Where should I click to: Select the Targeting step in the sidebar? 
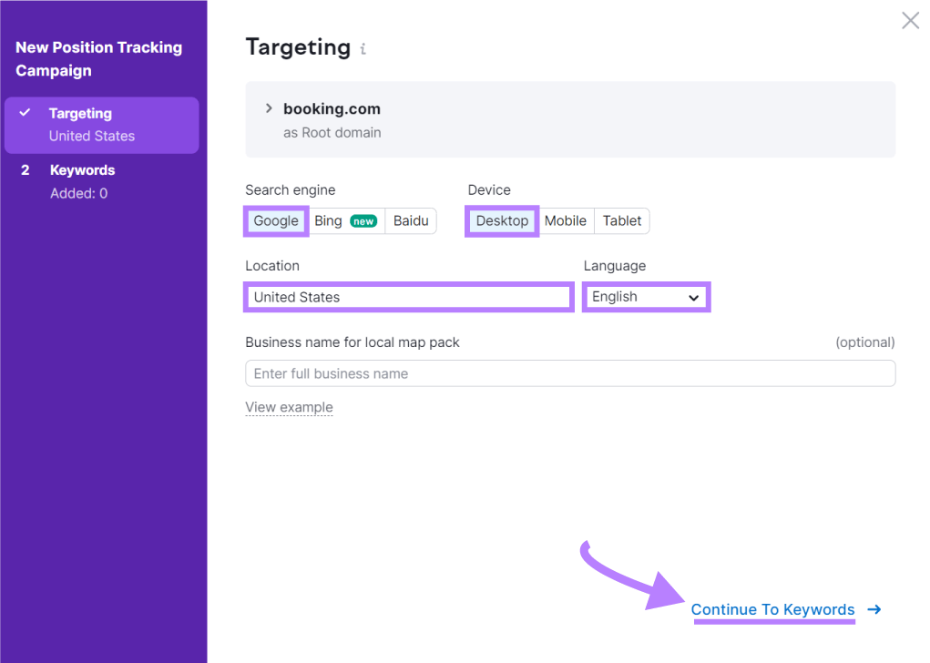point(82,113)
